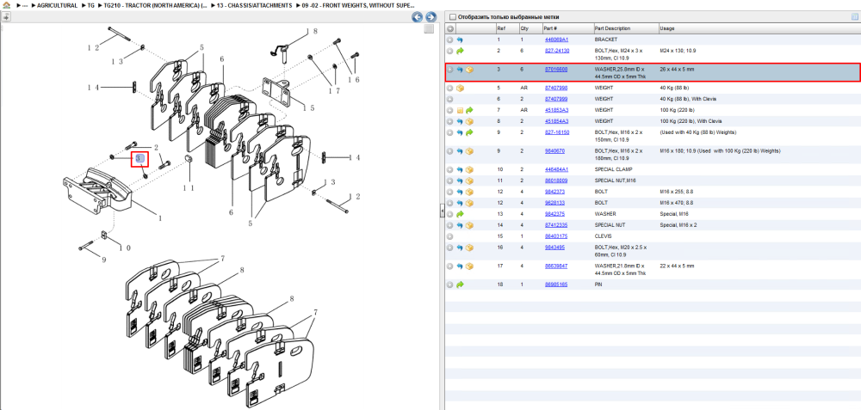Open part number link 446069A1
This screenshot has width=861, height=410.
(555, 40)
